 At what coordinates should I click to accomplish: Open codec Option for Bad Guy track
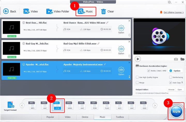click(x=121, y=50)
